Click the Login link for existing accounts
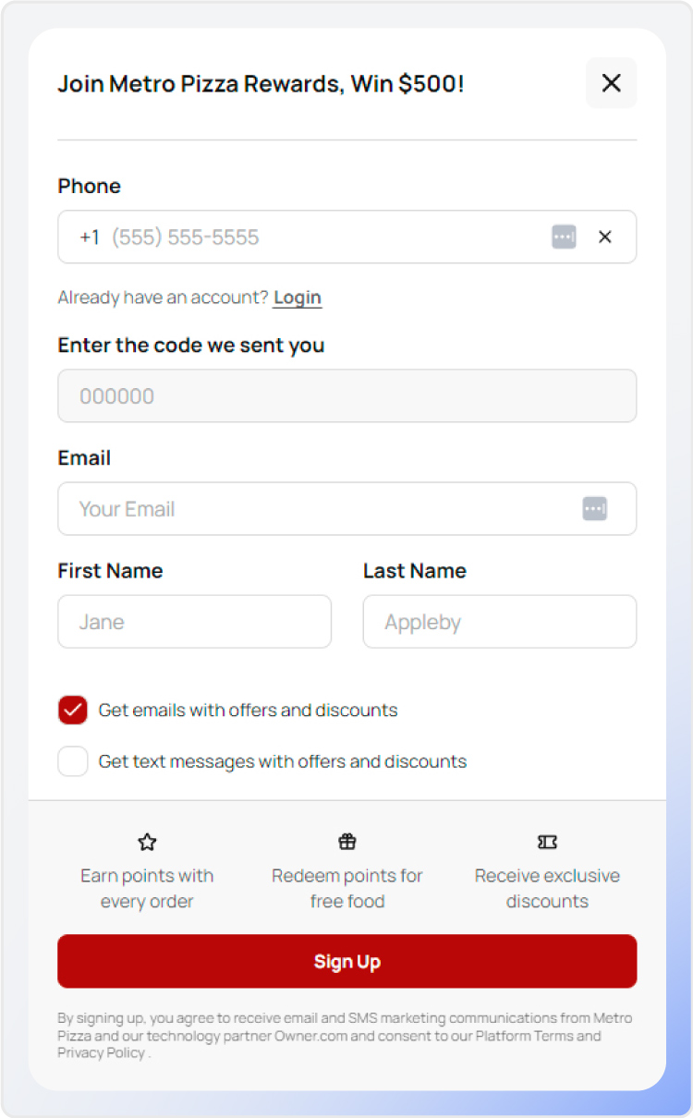This screenshot has height=1118, width=693. click(x=297, y=297)
